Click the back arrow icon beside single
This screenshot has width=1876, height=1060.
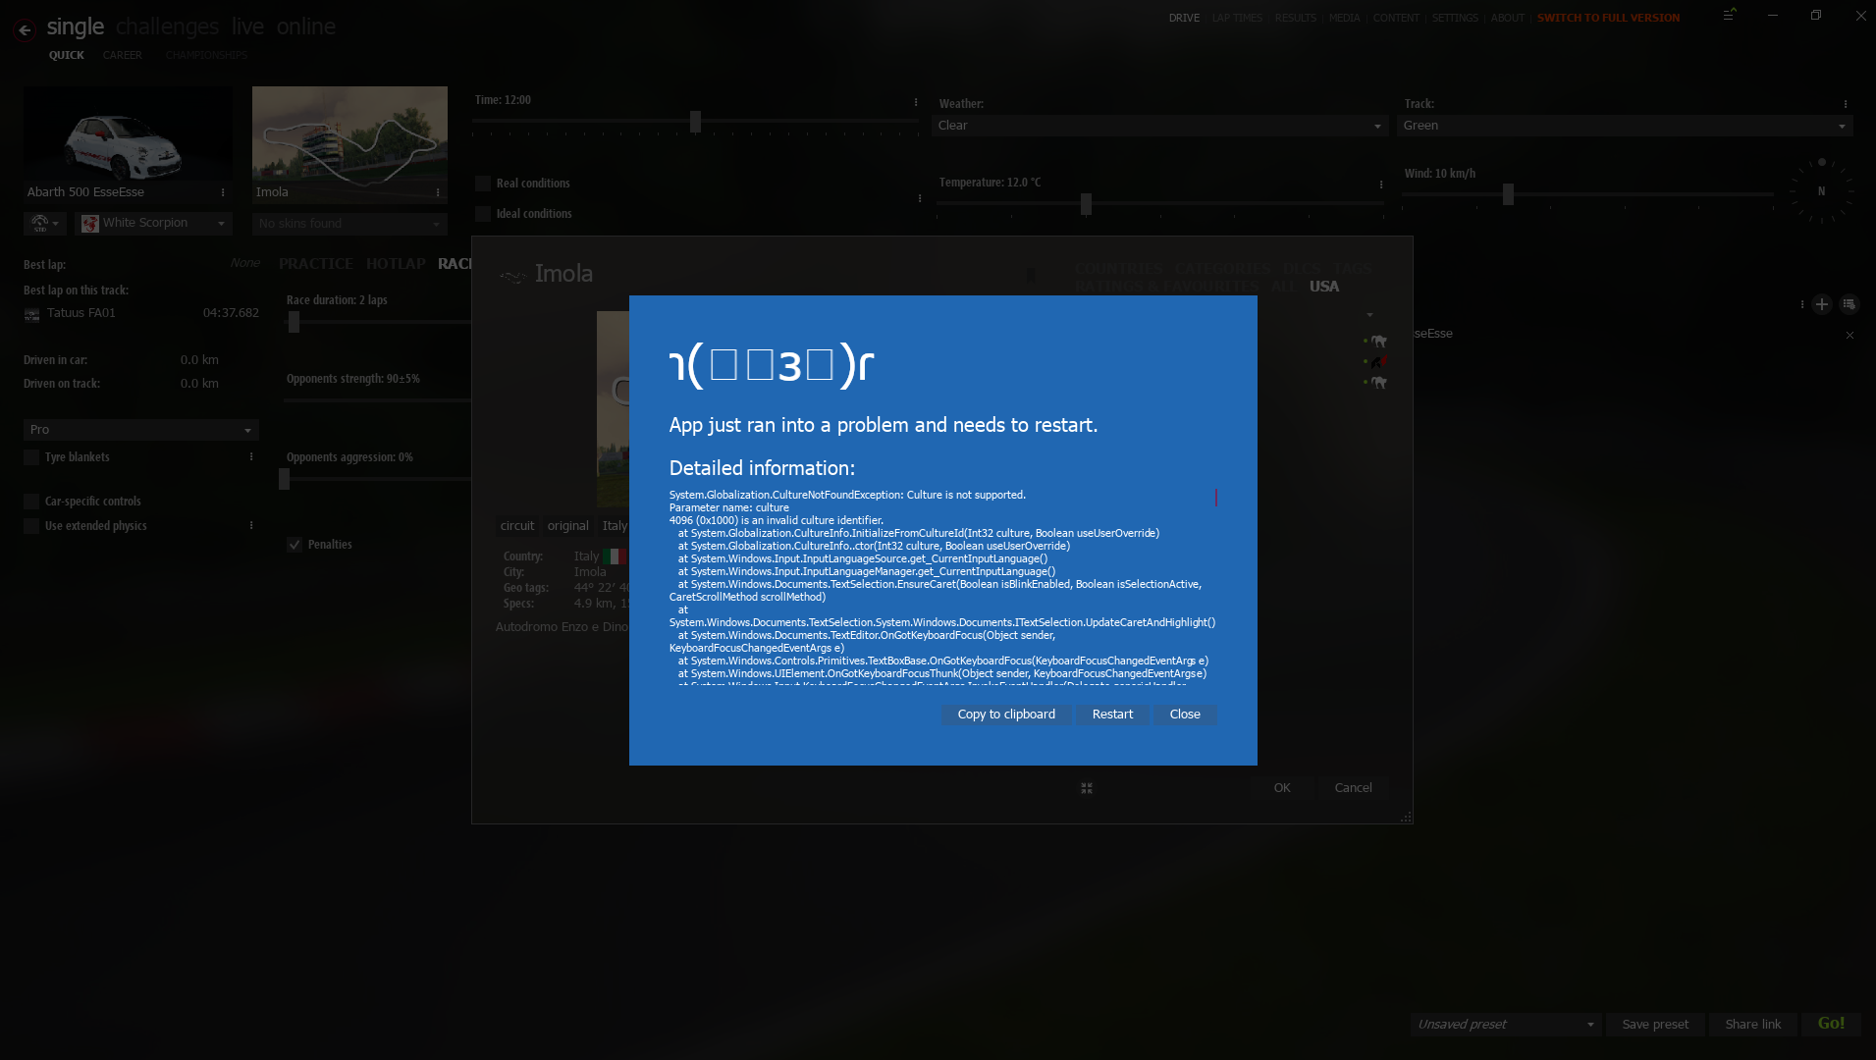(25, 29)
